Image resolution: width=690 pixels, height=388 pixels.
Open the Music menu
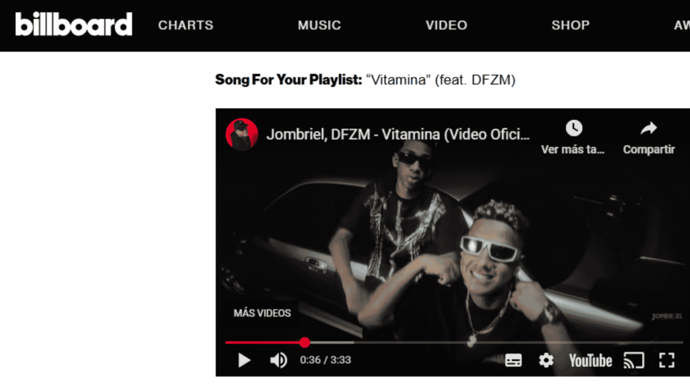[x=319, y=25]
